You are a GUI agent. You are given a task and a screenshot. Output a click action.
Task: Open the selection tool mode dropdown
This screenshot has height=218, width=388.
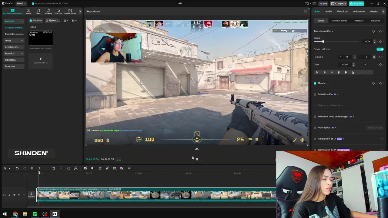tap(9, 168)
